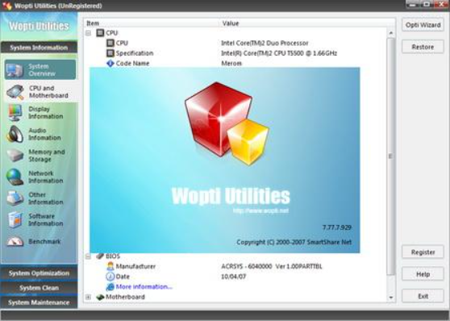Screen dimensions: 450x321
Task: Click the Value column header
Action: [307, 23]
